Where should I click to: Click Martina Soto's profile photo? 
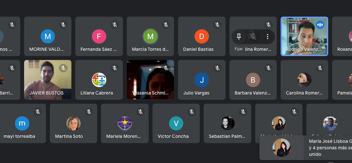73,123
